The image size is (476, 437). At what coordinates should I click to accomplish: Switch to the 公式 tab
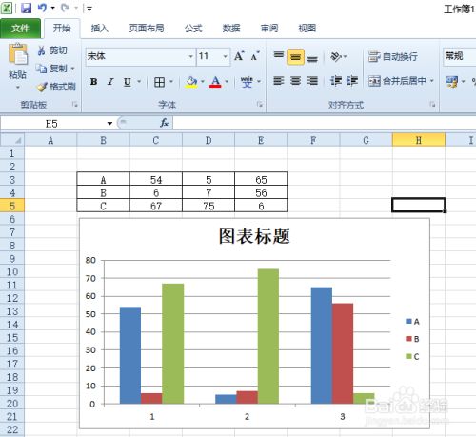(x=193, y=29)
